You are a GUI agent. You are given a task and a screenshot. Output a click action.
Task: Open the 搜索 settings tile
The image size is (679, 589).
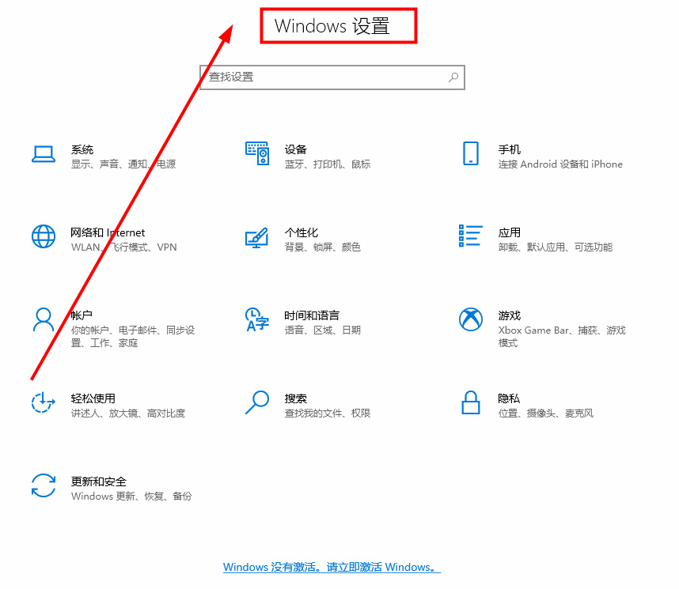296,398
